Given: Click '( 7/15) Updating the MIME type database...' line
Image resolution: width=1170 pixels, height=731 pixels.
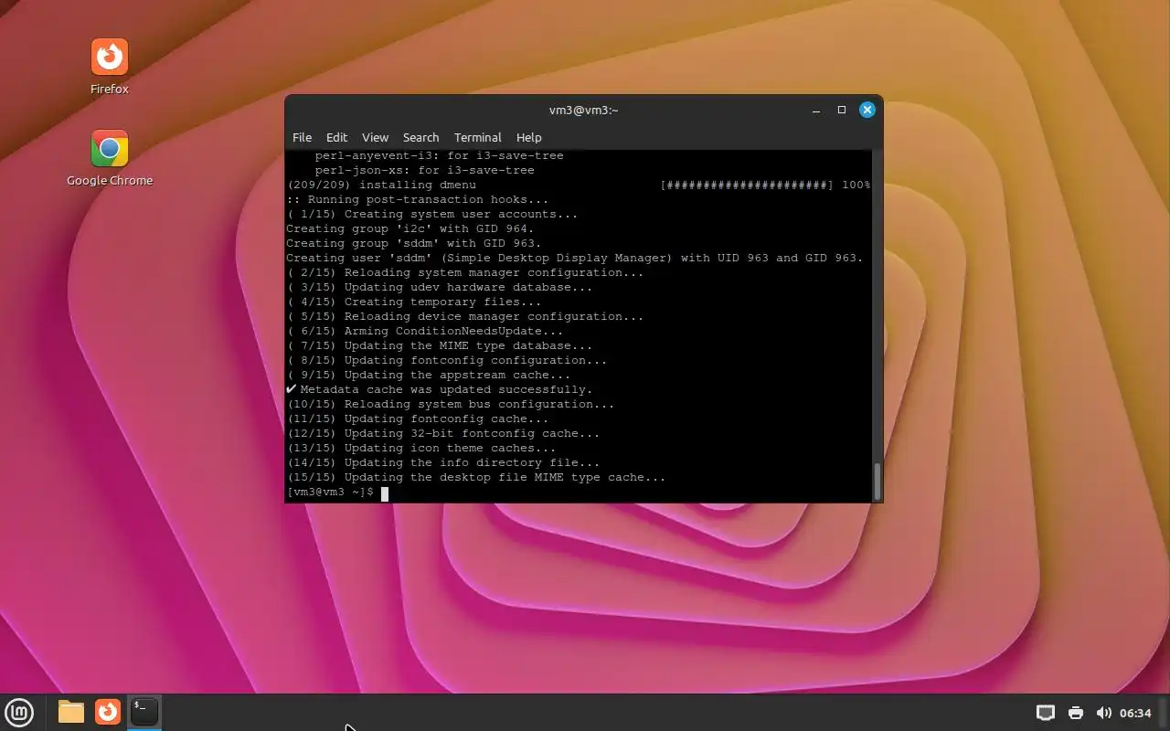Looking at the screenshot, I should (440, 346).
